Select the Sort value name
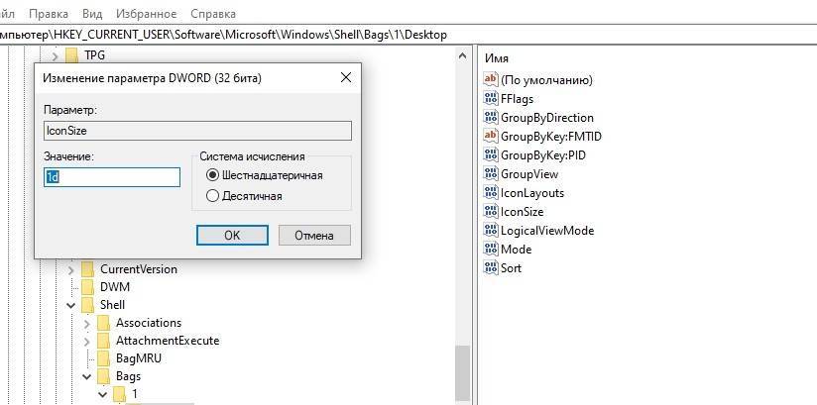This screenshot has height=405, width=817. point(511,267)
